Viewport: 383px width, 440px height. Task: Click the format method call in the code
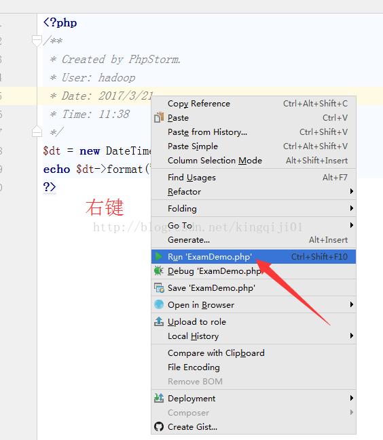coord(124,169)
